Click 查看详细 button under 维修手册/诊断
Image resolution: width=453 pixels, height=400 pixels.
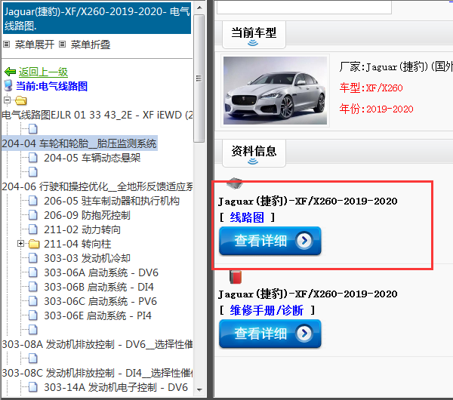point(270,334)
